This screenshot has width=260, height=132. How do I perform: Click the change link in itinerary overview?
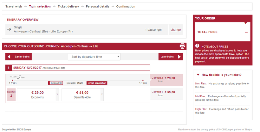176,30
